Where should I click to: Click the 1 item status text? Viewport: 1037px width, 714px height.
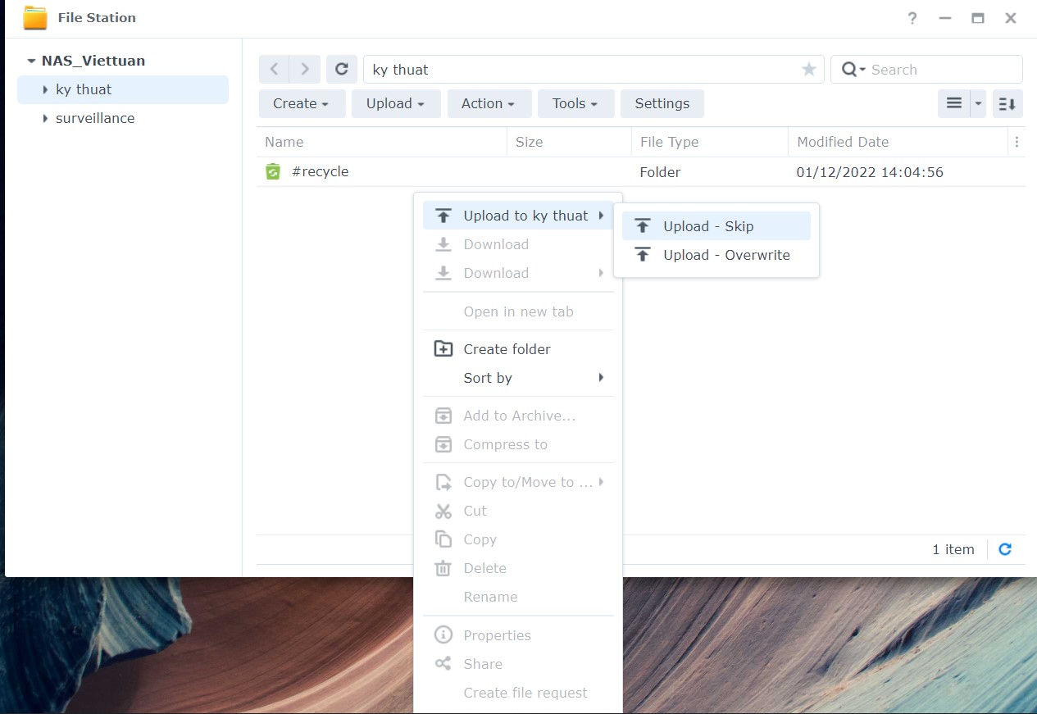pos(953,549)
